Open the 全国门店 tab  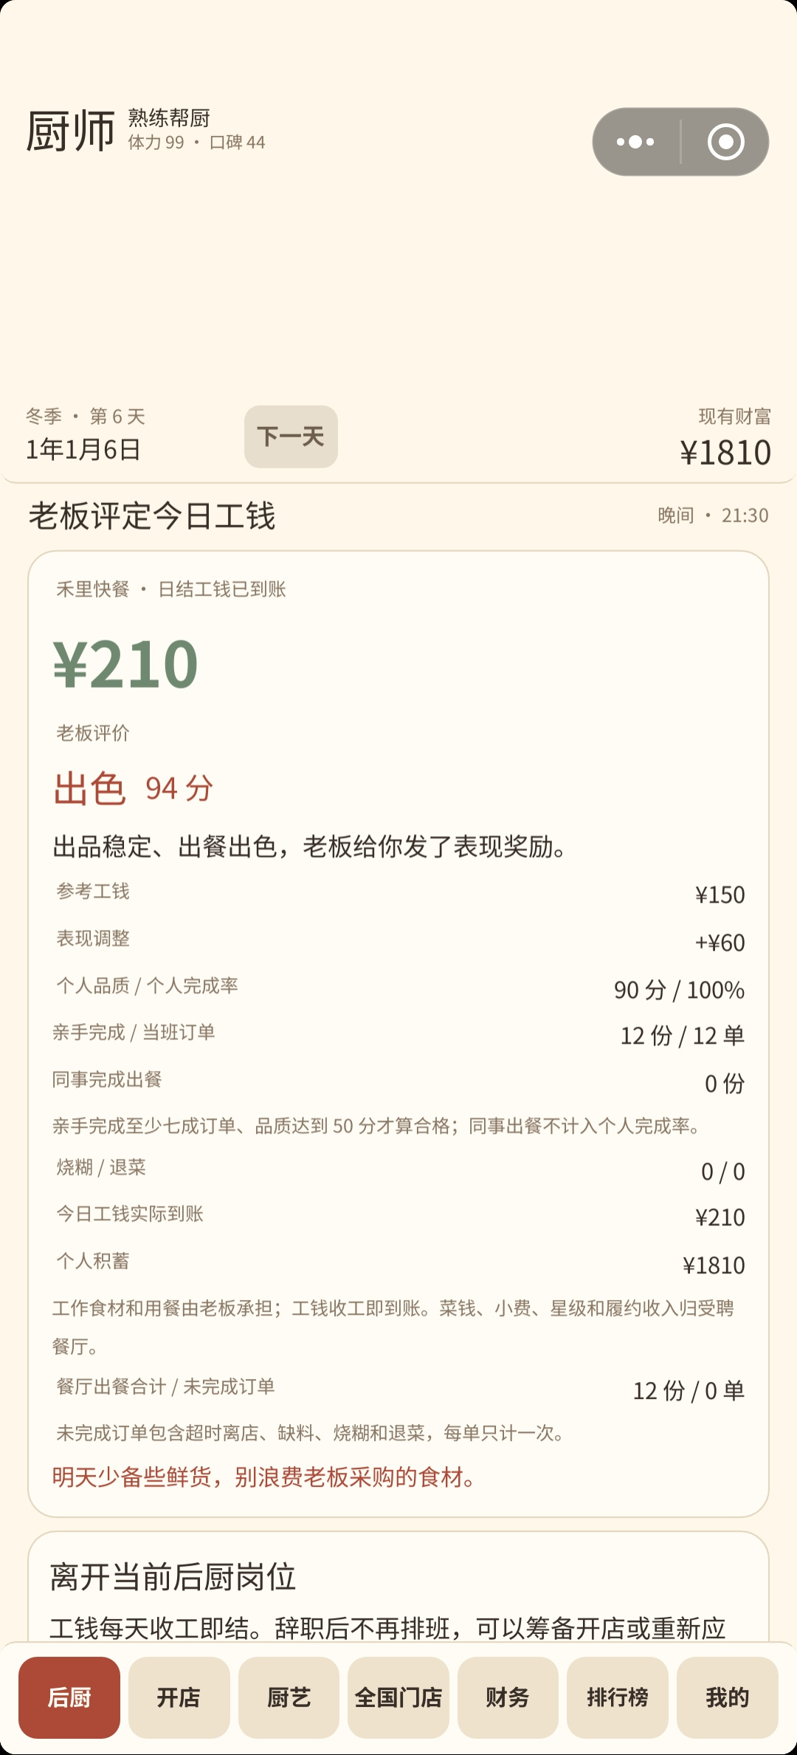point(398,1697)
